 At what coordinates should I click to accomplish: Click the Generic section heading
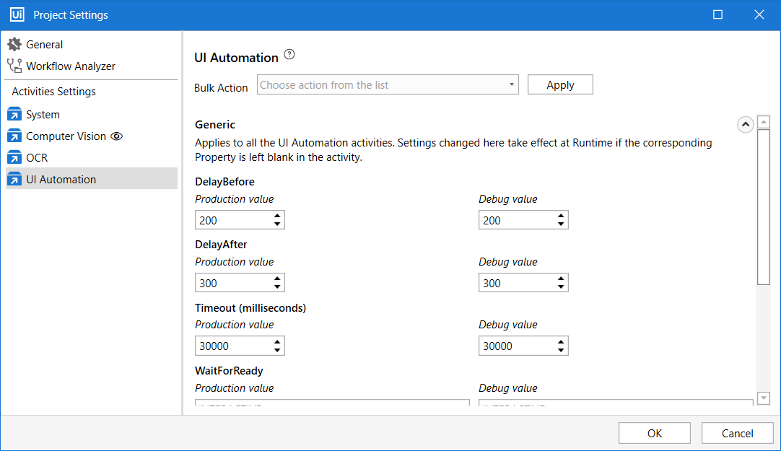[x=215, y=124]
